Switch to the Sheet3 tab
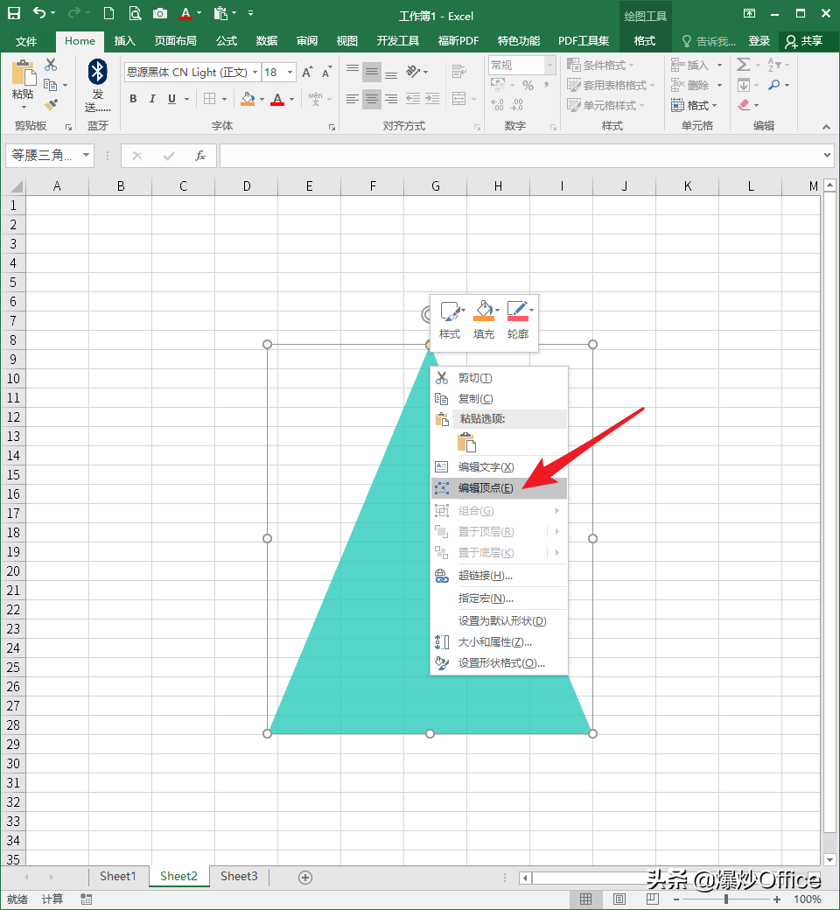 [239, 877]
